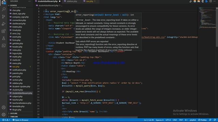
Task: Open nav.php in explorer tree
Action: pyautogui.click(x=16, y=67)
